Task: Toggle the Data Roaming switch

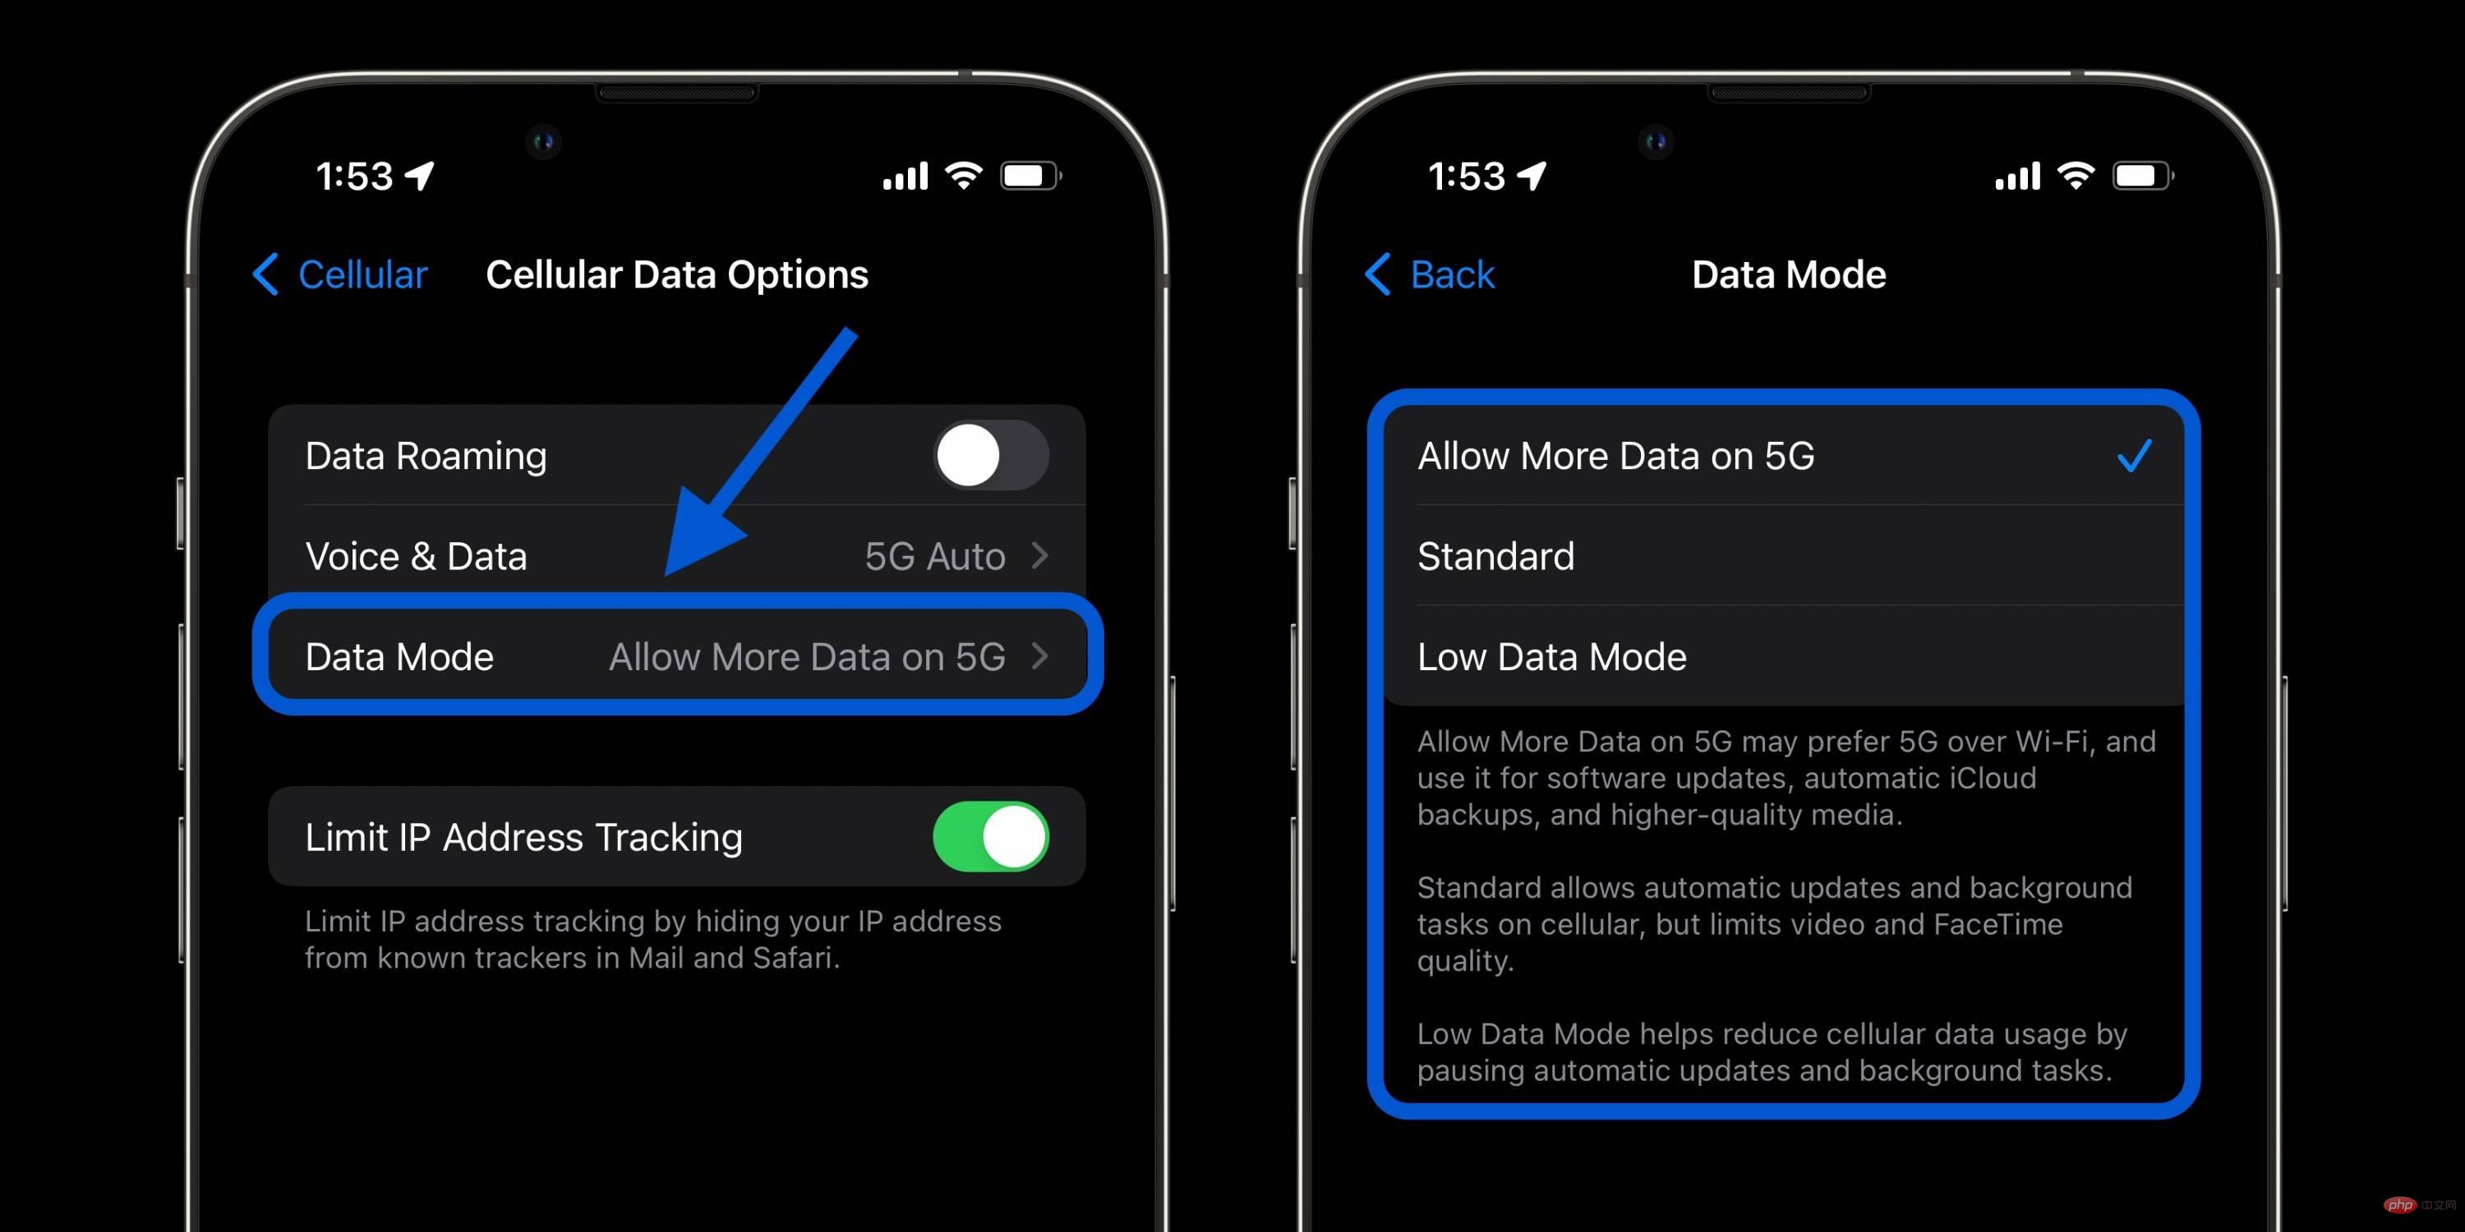Action: point(976,454)
